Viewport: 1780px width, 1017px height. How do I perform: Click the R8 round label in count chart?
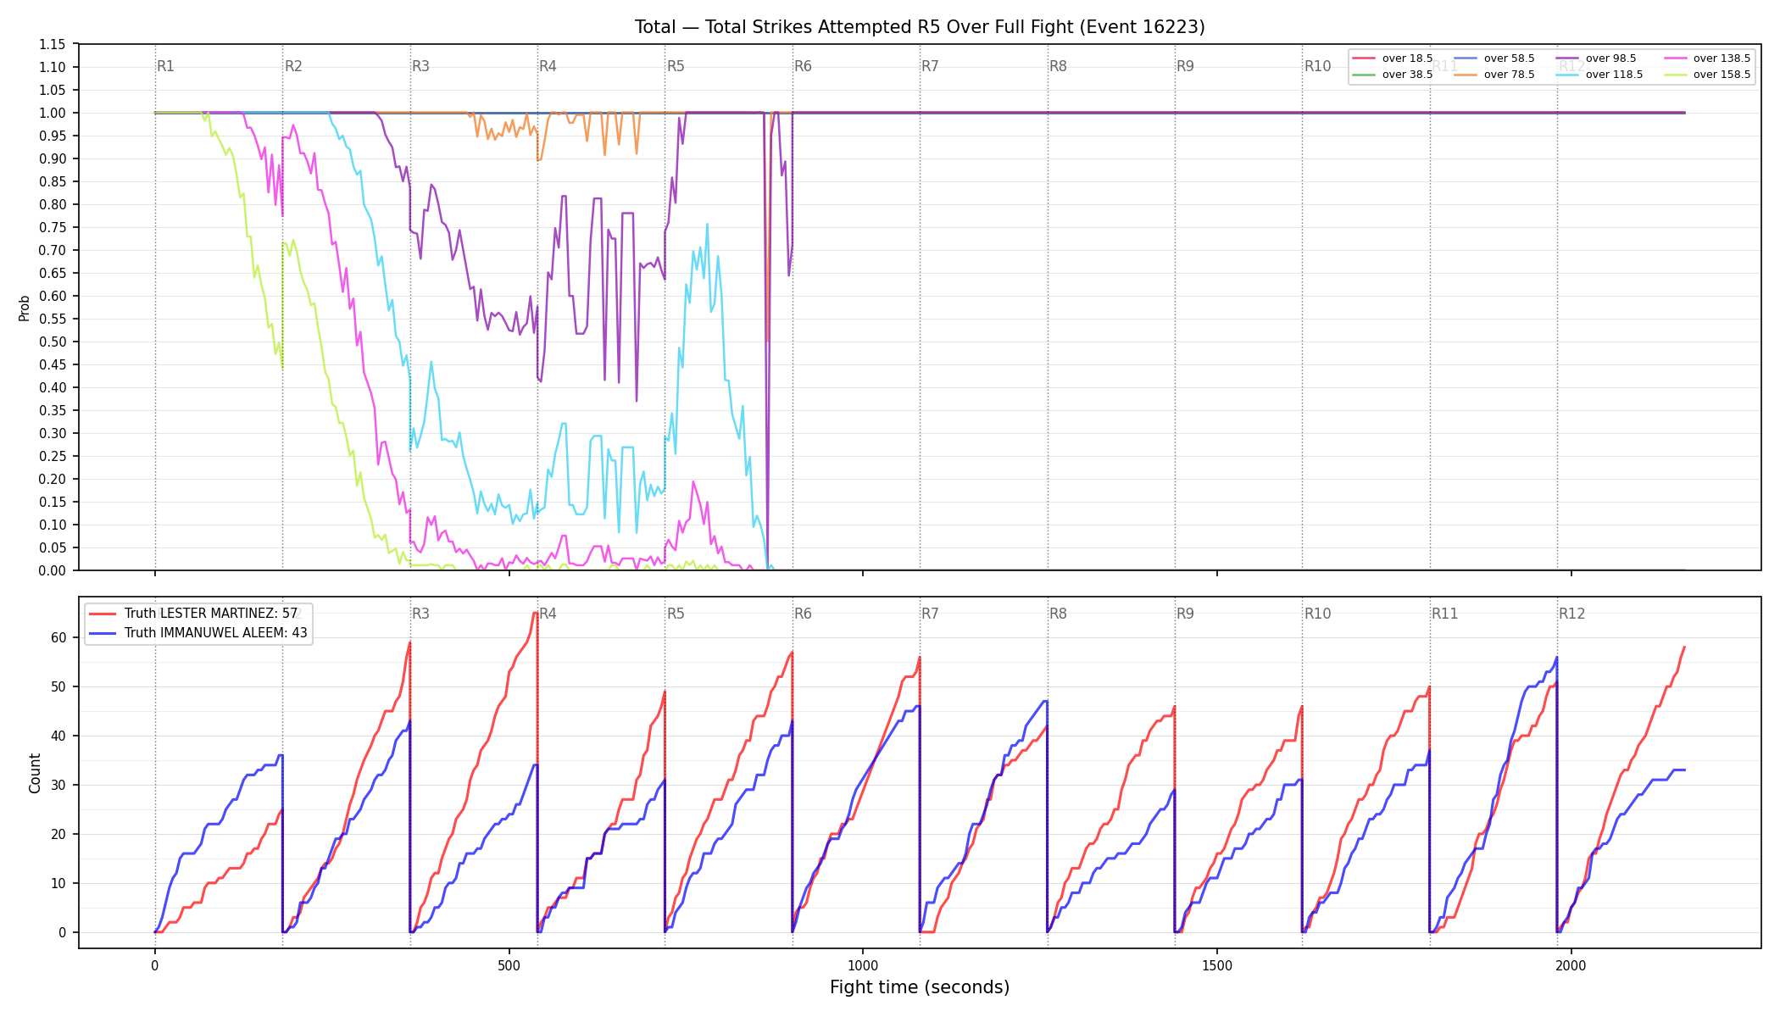[1059, 614]
